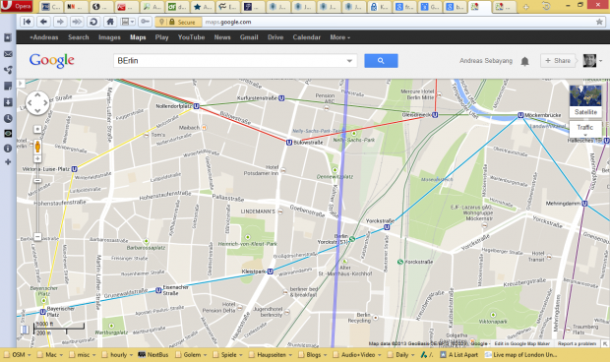Click the rewind navigation button
Screen dimensions: 610x362
(27, 22)
